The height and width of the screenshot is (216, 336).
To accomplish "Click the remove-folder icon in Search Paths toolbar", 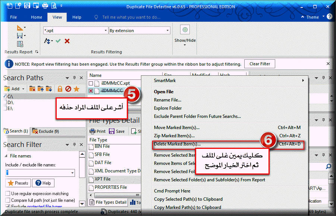I will click(32, 89).
